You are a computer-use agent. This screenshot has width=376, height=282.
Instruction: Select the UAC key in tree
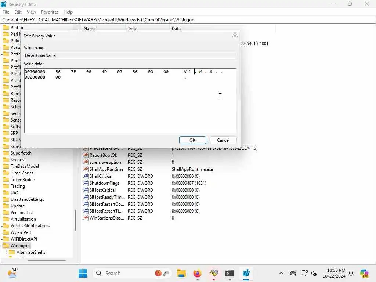tap(15, 192)
